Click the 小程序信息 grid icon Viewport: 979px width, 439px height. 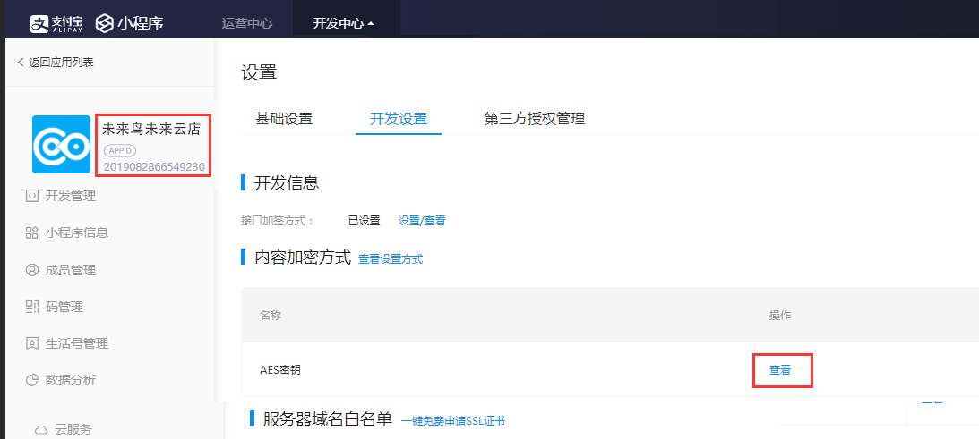pyautogui.click(x=32, y=232)
